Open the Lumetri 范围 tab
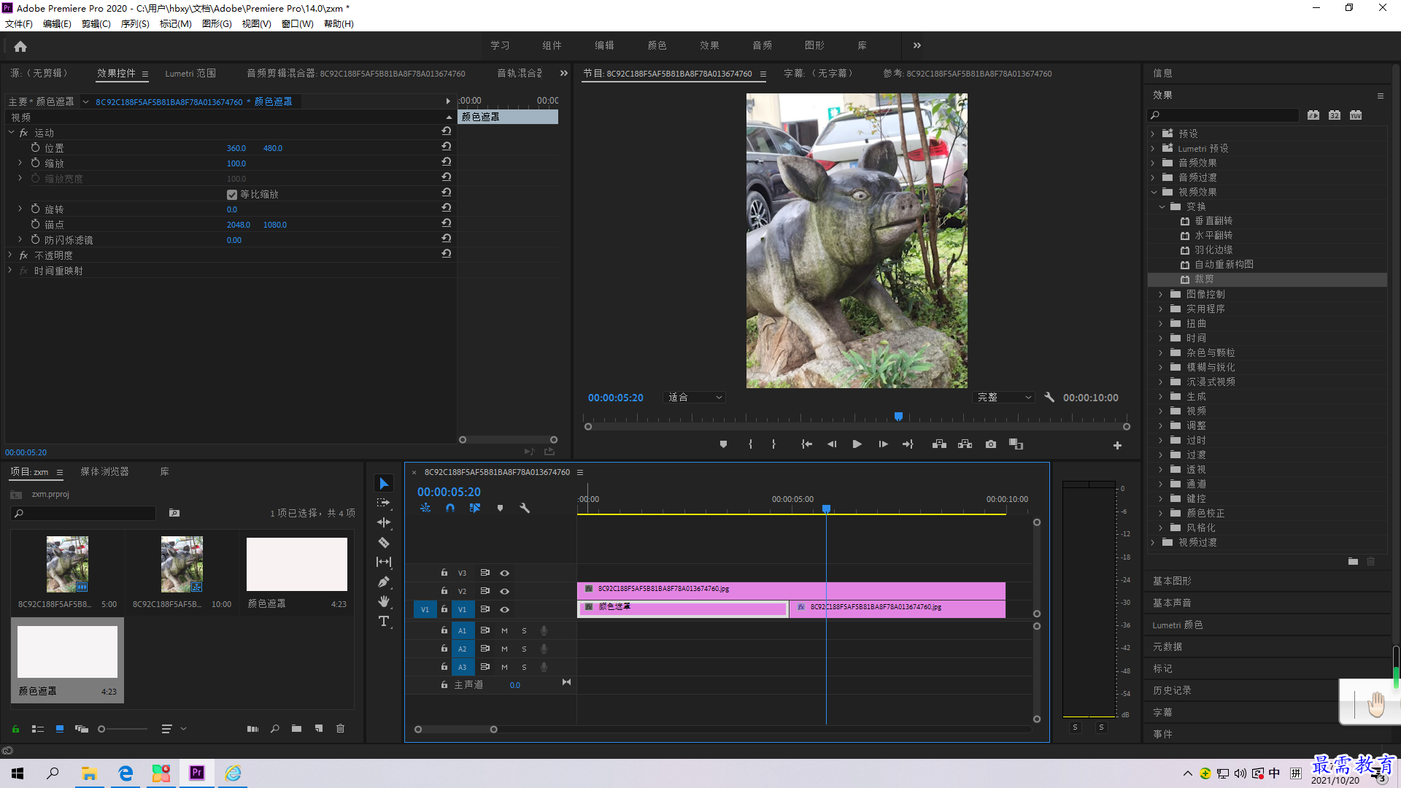The height and width of the screenshot is (788, 1401). (x=190, y=74)
